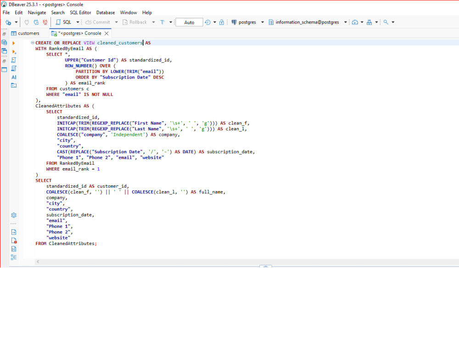This screenshot has width=459, height=344.
Task: Click the window panel icon in left strip
Action: (4, 70)
